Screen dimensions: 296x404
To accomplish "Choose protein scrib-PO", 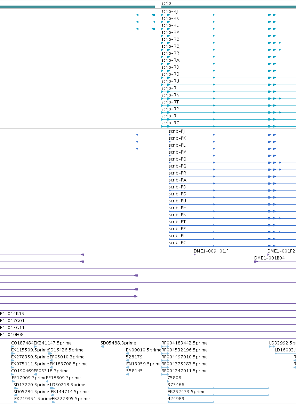I will pos(178,159).
